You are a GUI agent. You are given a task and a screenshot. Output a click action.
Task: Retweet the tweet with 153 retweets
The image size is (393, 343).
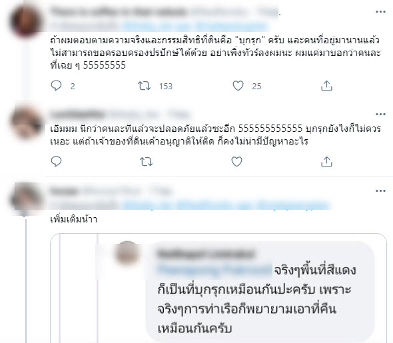point(144,86)
